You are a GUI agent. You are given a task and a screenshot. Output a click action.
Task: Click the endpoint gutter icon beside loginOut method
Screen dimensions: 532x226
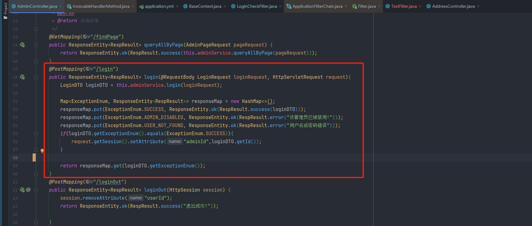(22, 190)
